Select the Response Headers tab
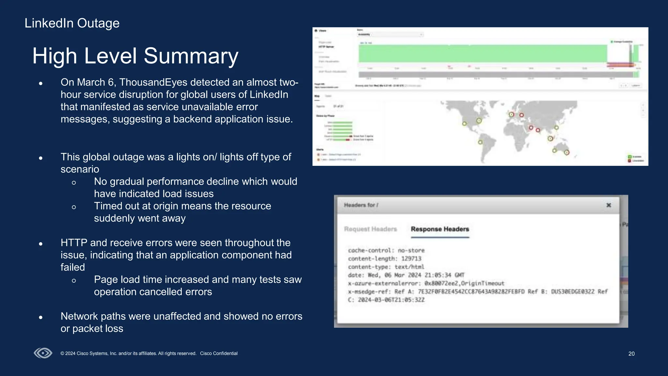668x376 pixels. pos(440,229)
